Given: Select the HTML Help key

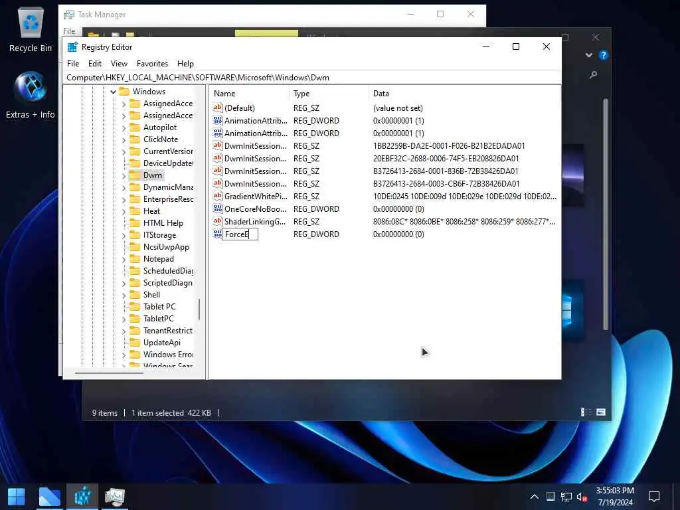Looking at the screenshot, I should tap(163, 223).
